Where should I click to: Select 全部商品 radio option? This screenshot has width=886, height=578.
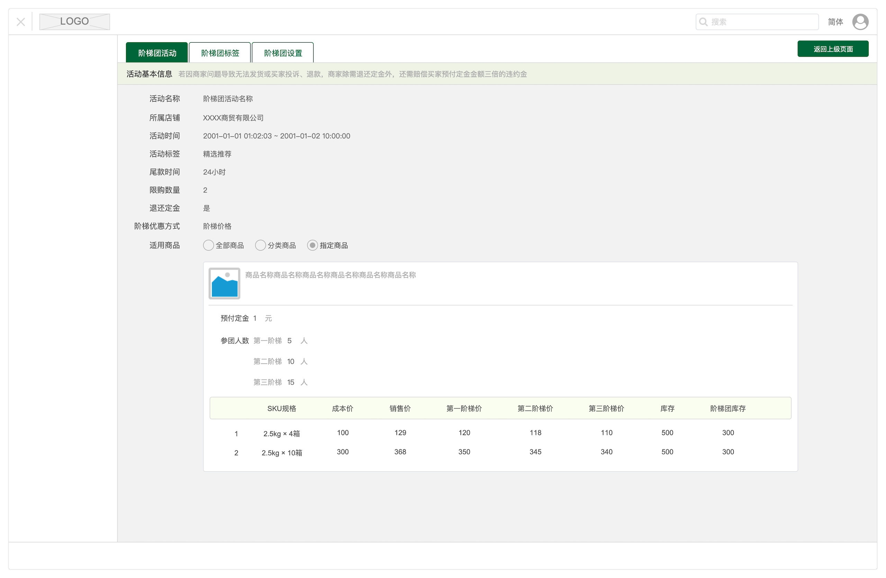(x=223, y=245)
